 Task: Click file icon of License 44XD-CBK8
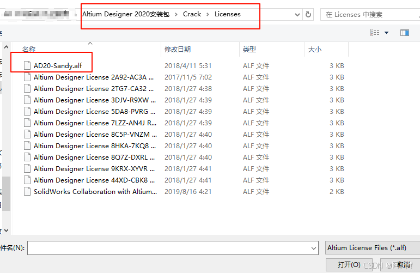tap(27, 180)
